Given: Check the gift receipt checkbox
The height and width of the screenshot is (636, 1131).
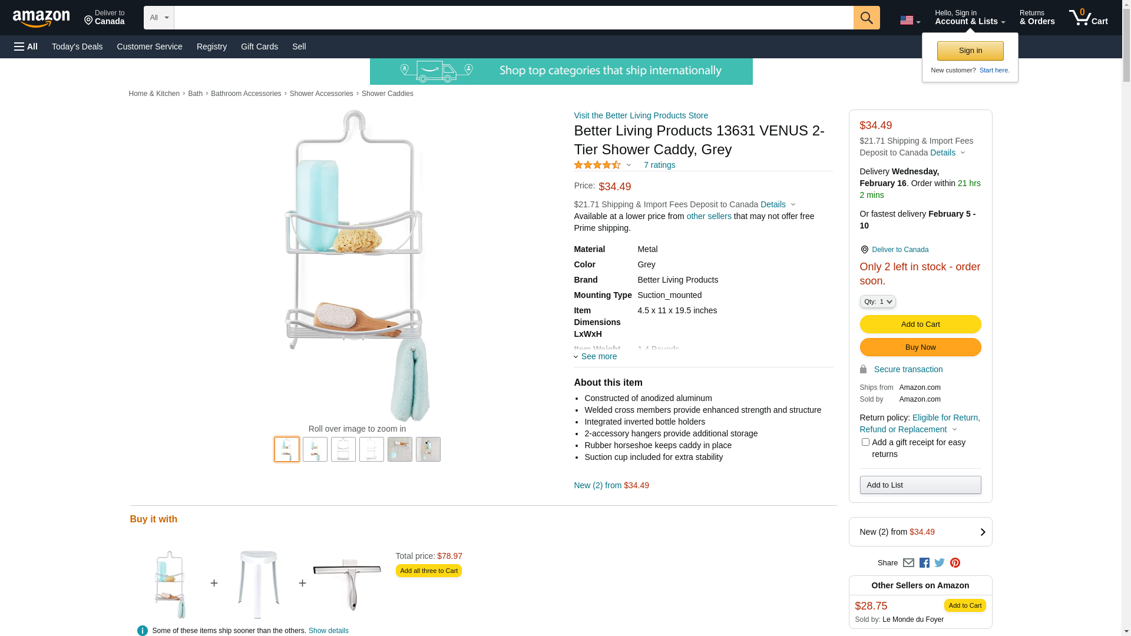Looking at the screenshot, I should [x=865, y=442].
